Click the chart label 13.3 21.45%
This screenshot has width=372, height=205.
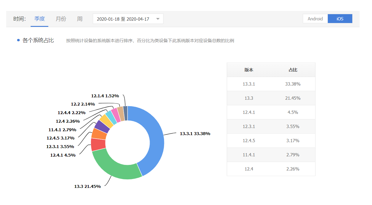tap(87, 186)
